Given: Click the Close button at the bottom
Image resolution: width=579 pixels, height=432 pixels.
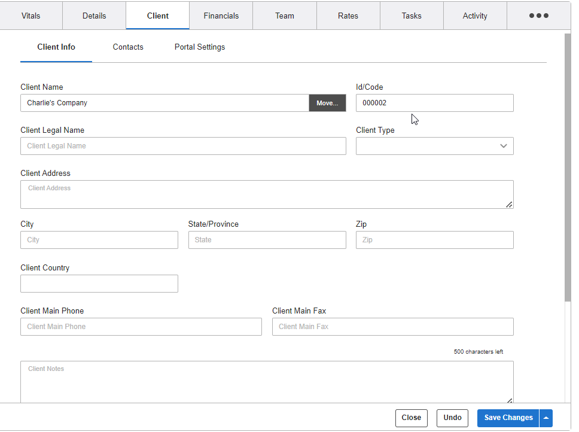Looking at the screenshot, I should pyautogui.click(x=411, y=418).
